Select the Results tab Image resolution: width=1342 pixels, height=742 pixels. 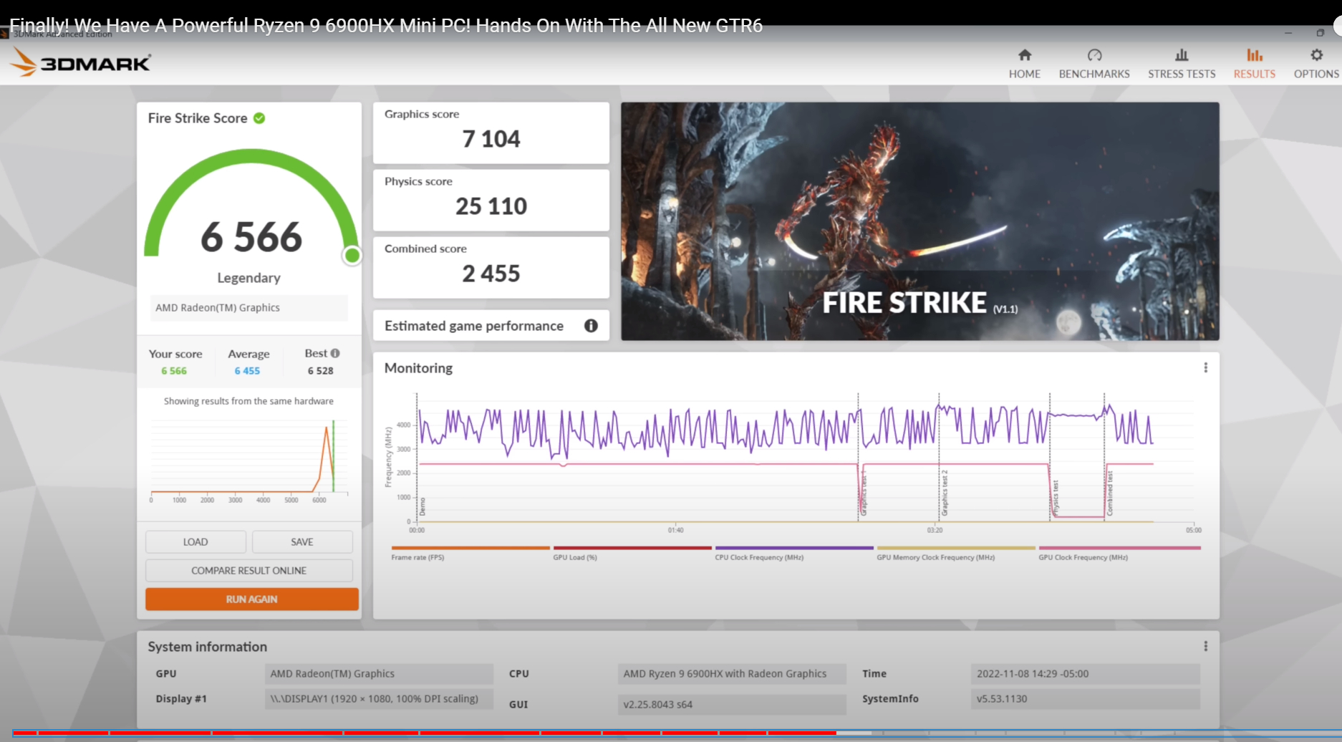point(1254,64)
